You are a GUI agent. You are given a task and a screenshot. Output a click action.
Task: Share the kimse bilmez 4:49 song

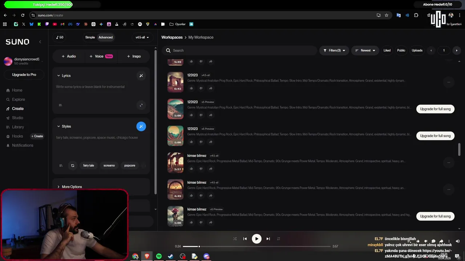(211, 196)
